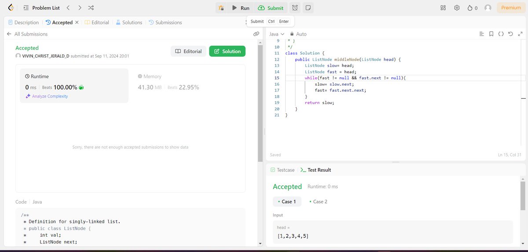This screenshot has height=252, width=528.
Task: Select Case 1 result
Action: (x=287, y=202)
